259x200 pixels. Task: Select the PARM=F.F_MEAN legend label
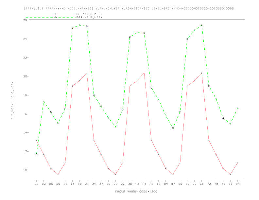pyautogui.click(x=89, y=17)
